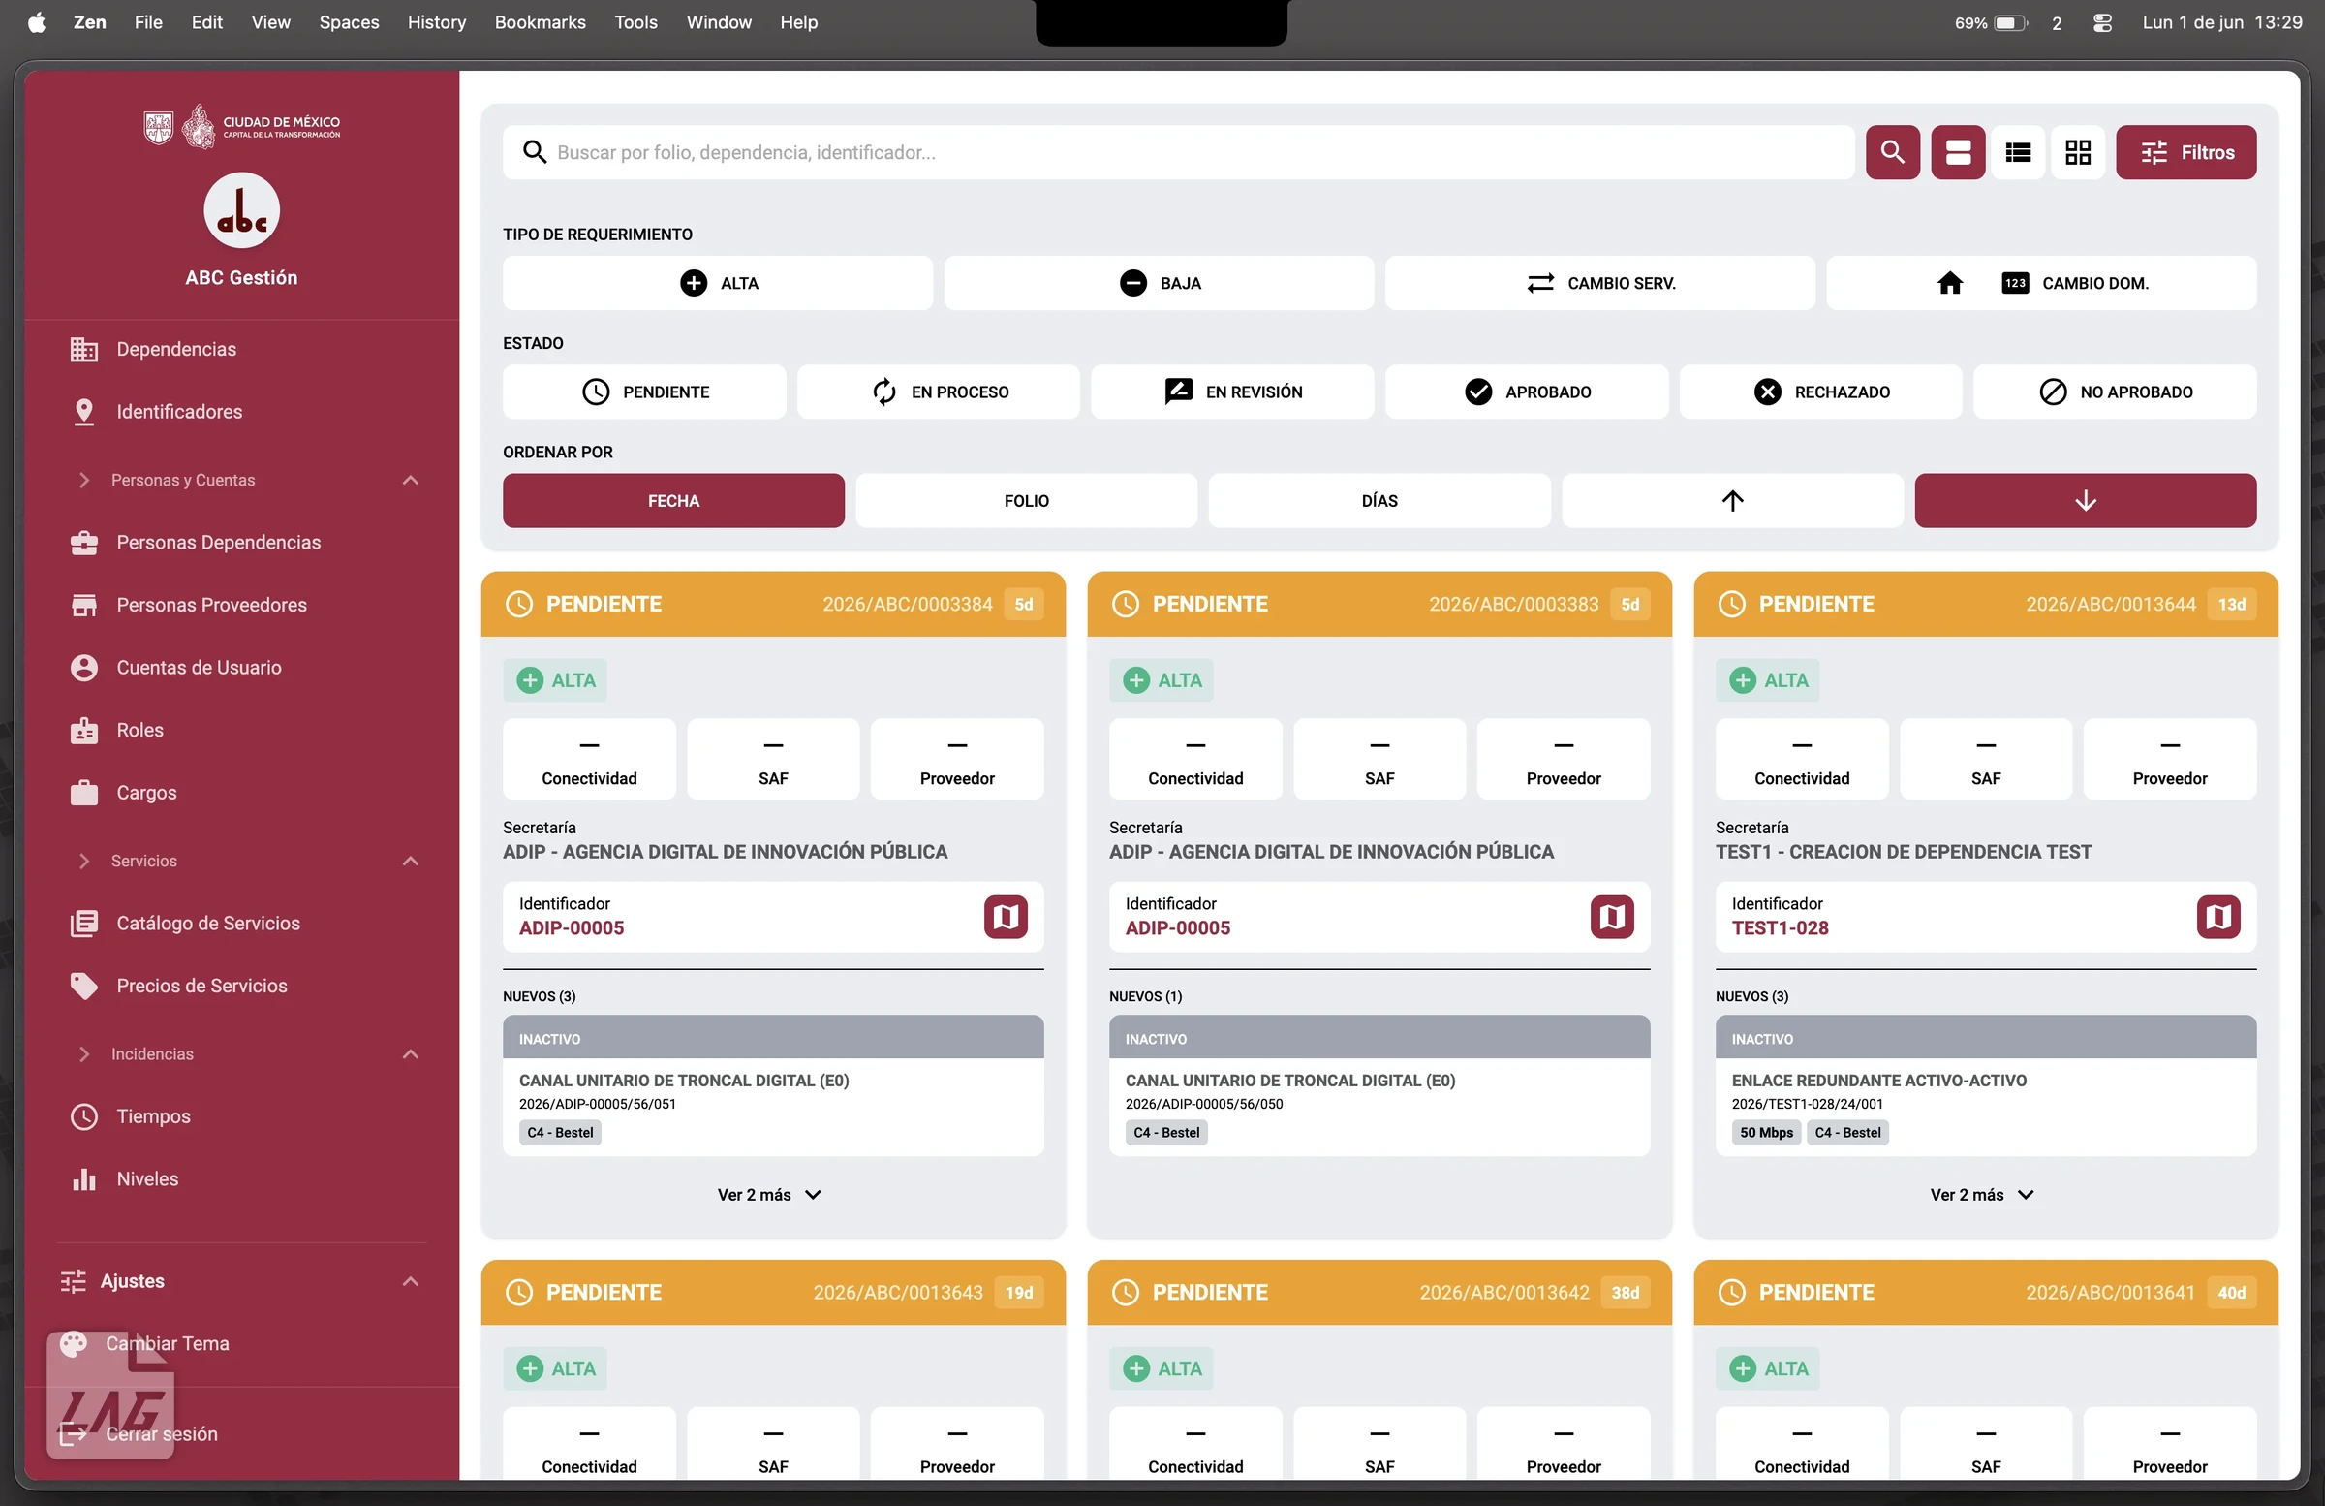This screenshot has height=1506, width=2325.
Task: Select ascending order arrow button
Action: pos(1732,501)
